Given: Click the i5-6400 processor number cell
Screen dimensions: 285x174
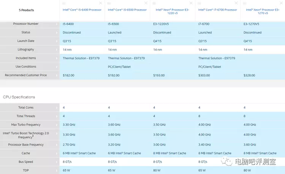Looking at the screenshot, I should tap(68, 24).
